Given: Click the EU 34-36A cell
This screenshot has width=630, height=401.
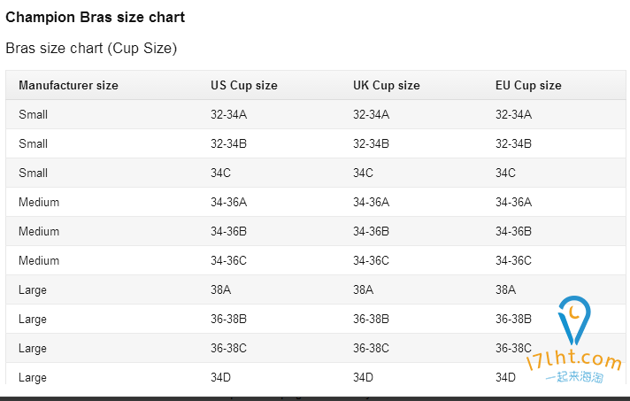Looking at the screenshot, I should click(513, 202).
